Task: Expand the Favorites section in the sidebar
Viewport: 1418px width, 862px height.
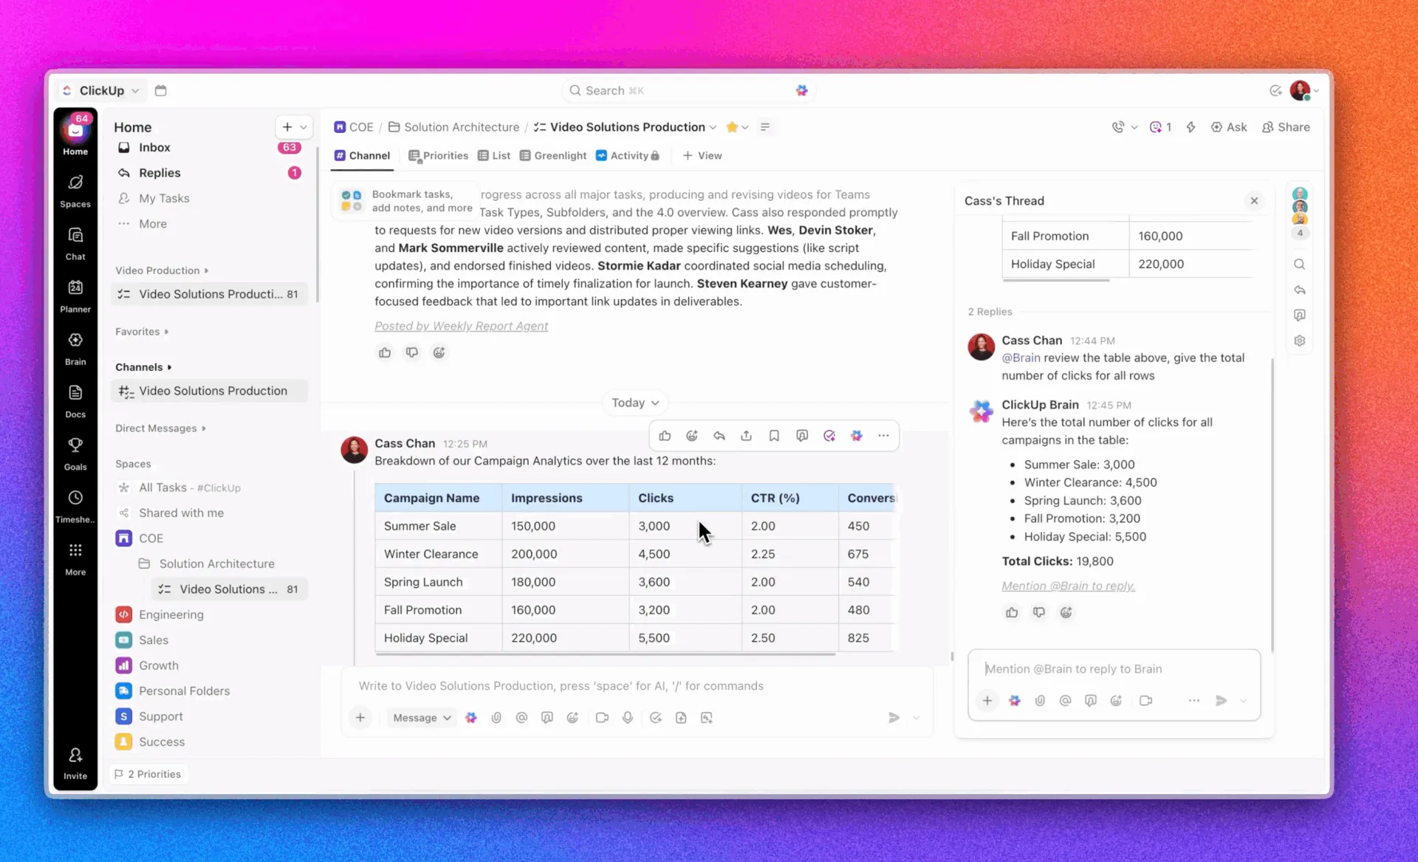Action: coord(142,332)
